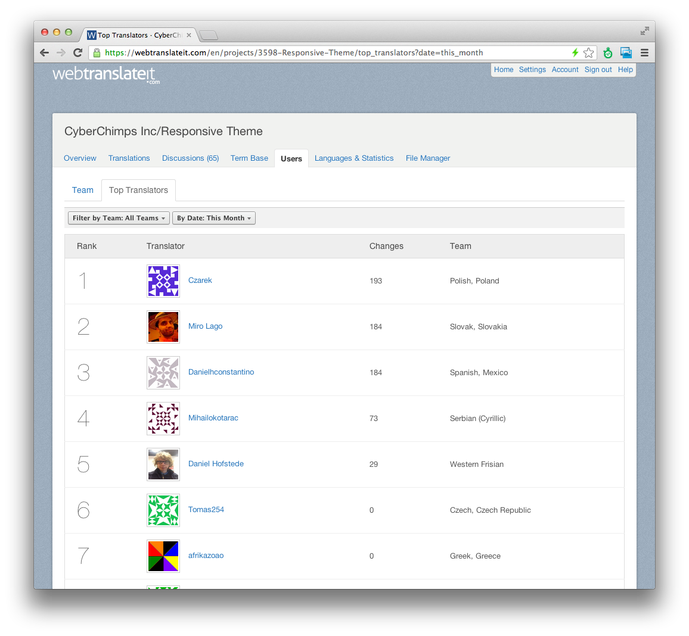Open the Discussions (65) tab
The width and height of the screenshot is (689, 636).
[190, 158]
